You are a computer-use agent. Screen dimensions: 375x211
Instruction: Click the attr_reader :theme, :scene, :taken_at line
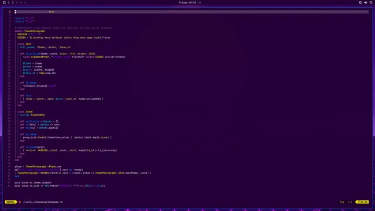45,47
